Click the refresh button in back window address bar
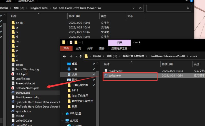Screen dimensions: 205x126 point(140,8)
